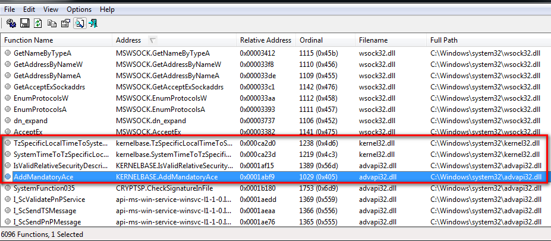Click ordinal 1753 (0x6d9)
Screen dimensions: 551x241
(x=319, y=188)
